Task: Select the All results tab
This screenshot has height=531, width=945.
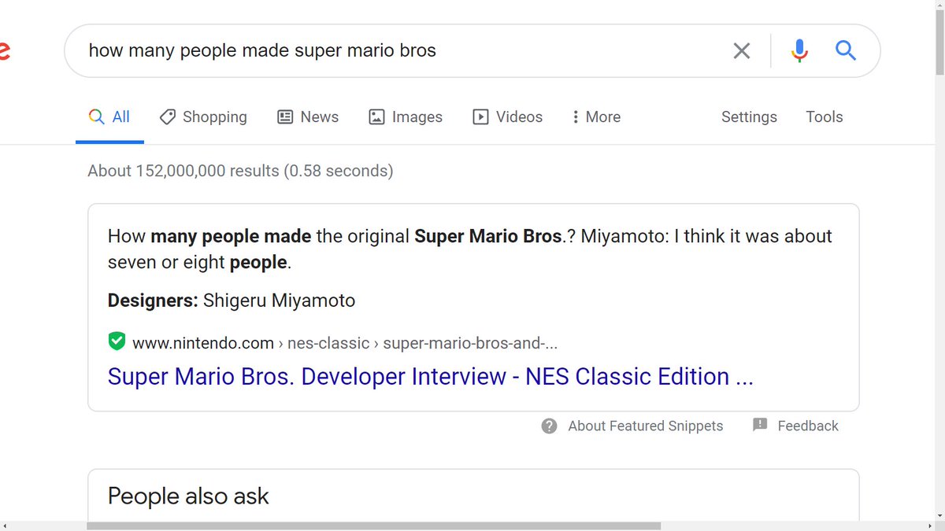Action: (109, 117)
